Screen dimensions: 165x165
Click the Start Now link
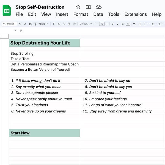pyautogui.click(x=20, y=133)
